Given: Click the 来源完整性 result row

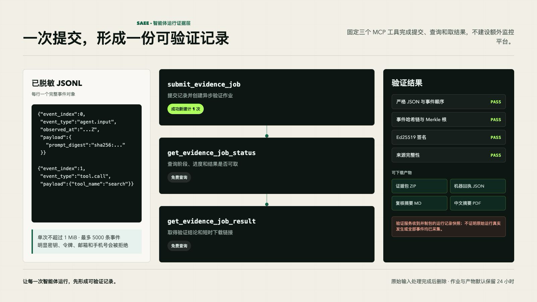Looking at the screenshot, I should (448, 155).
